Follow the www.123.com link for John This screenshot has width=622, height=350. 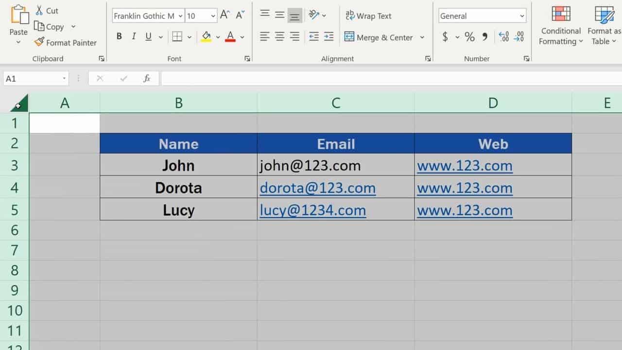pos(465,165)
